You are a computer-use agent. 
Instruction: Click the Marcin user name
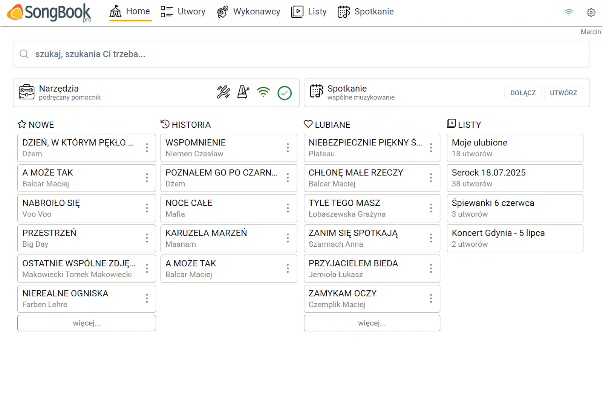(x=591, y=32)
